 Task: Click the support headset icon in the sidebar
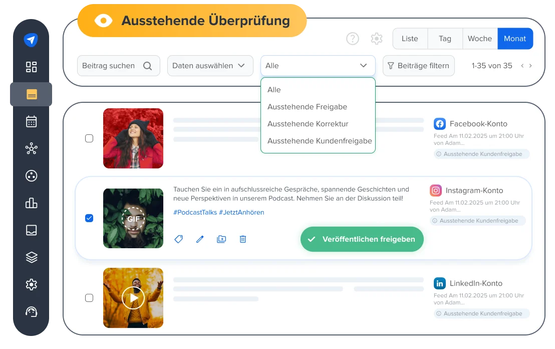[31, 311]
